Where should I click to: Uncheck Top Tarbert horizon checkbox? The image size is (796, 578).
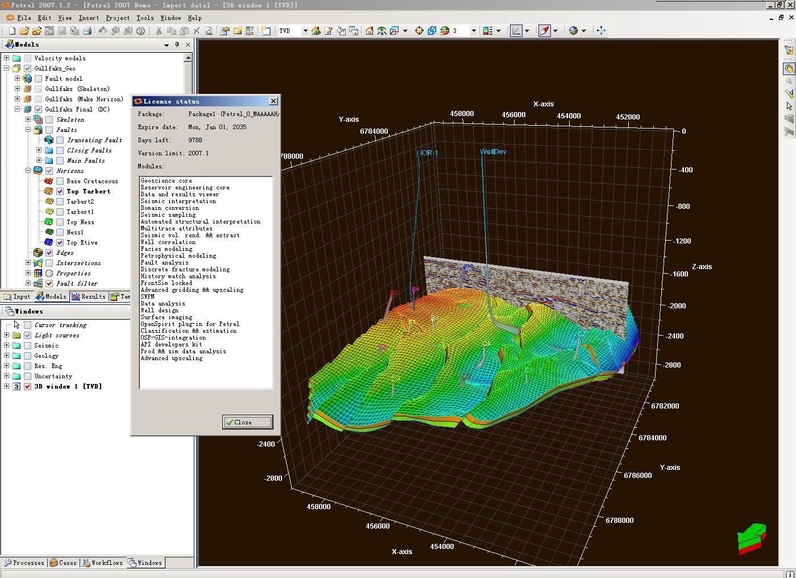(x=60, y=191)
